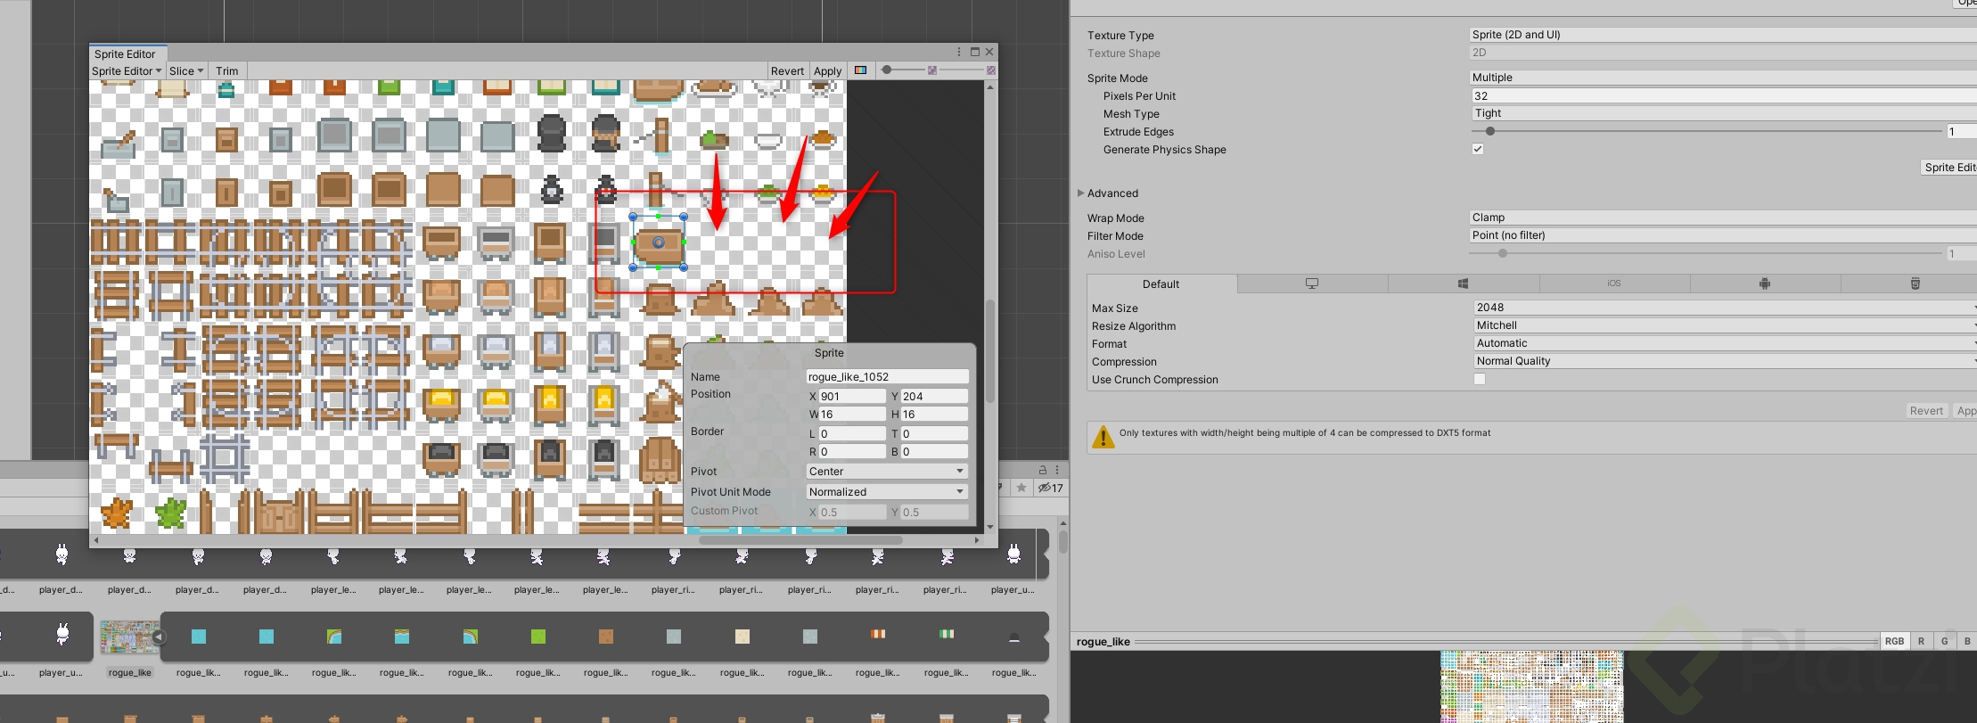Select the Default platform tab
Screen dimensions: 1977x723
tap(1161, 283)
